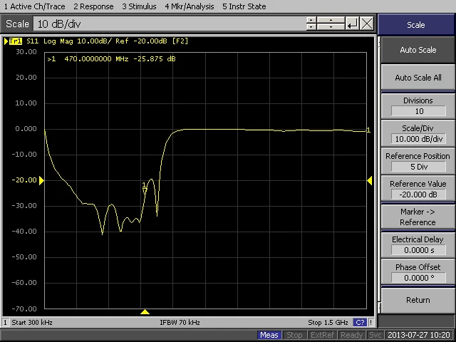Click the Auto Scale softkey
Screen dimensions: 456x342
pos(418,50)
